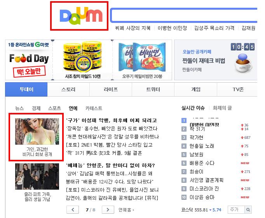Click the KOSDAQ down arrow indicator

211,210
